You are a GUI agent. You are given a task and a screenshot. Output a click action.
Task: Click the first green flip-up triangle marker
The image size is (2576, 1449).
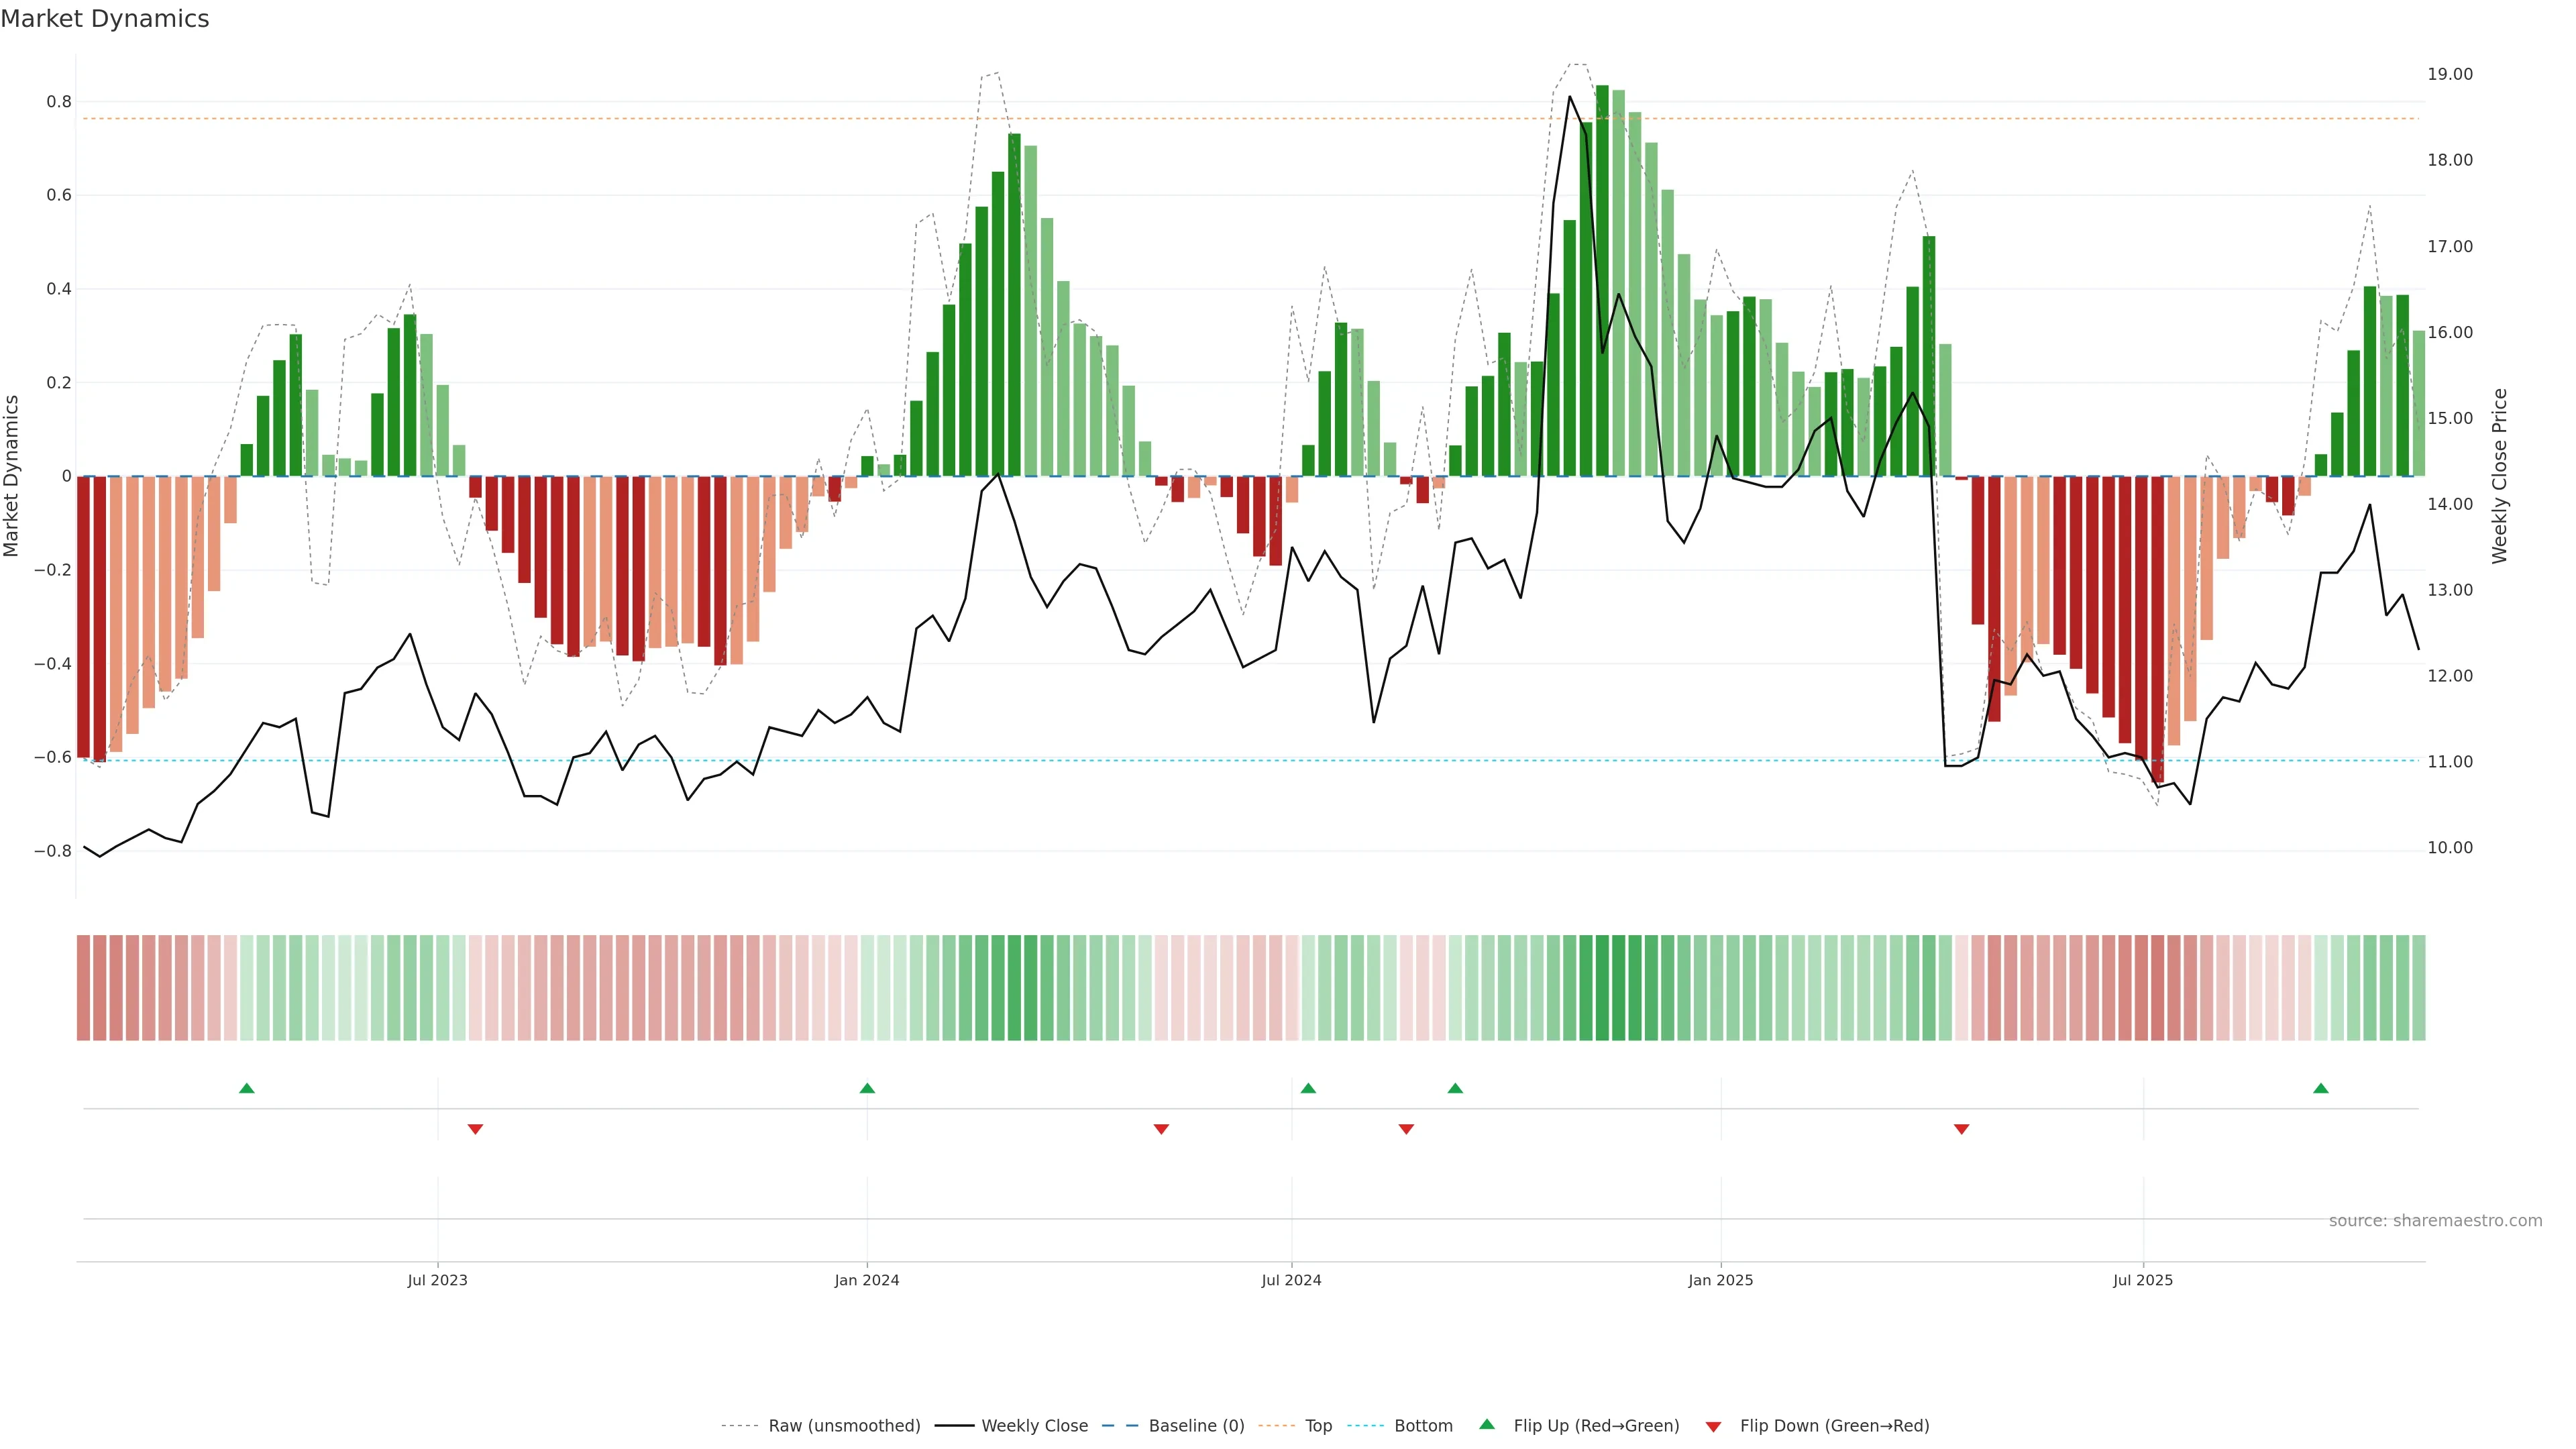pyautogui.click(x=247, y=1088)
